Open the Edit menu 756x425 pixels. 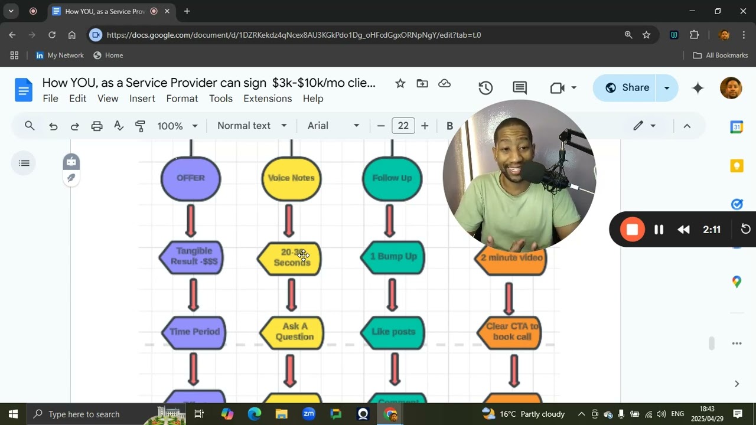click(77, 99)
